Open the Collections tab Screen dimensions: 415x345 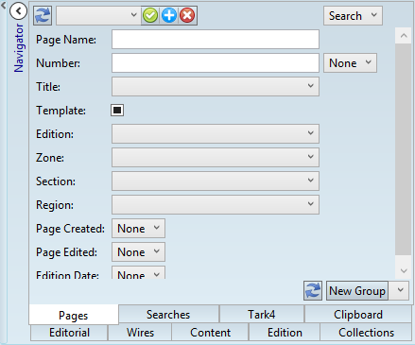click(366, 333)
